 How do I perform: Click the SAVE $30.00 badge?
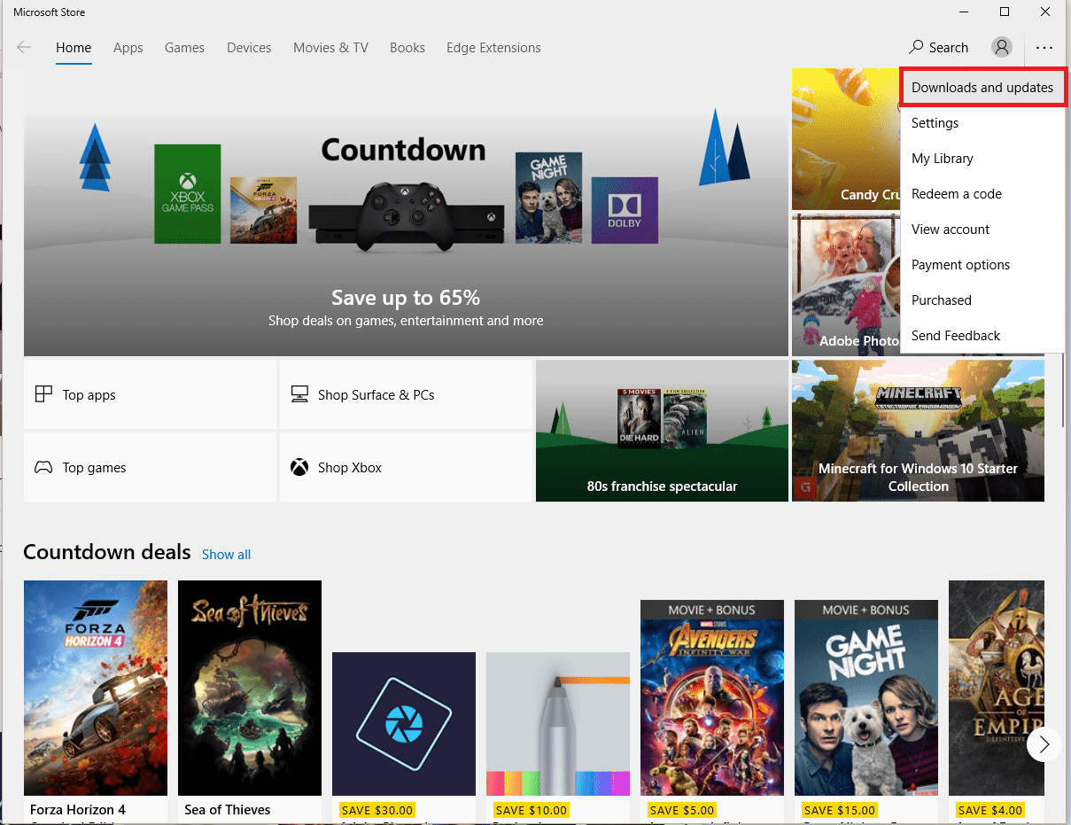pos(376,810)
